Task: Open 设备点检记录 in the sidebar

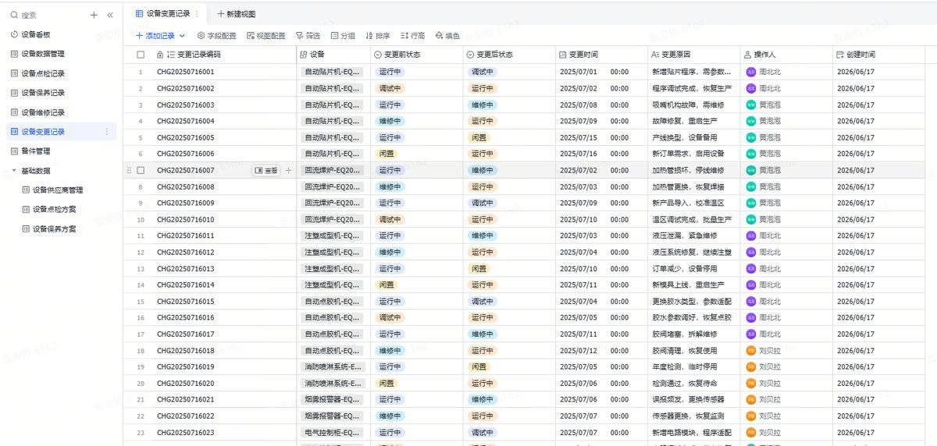Action: tap(43, 73)
